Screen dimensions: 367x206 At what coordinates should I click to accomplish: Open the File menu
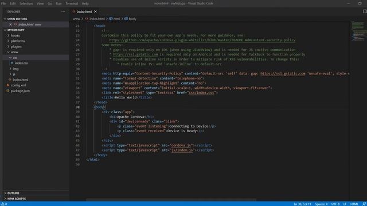click(x=3, y=3)
